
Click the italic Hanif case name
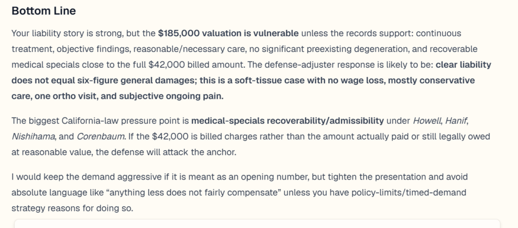[456, 121]
